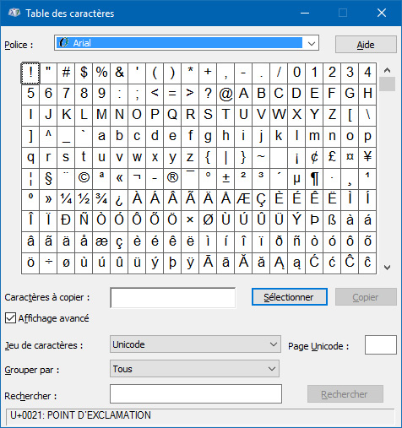Pick the ½ fraction character
Image resolution: width=402 pixels, height=428 pixels.
[84, 200]
